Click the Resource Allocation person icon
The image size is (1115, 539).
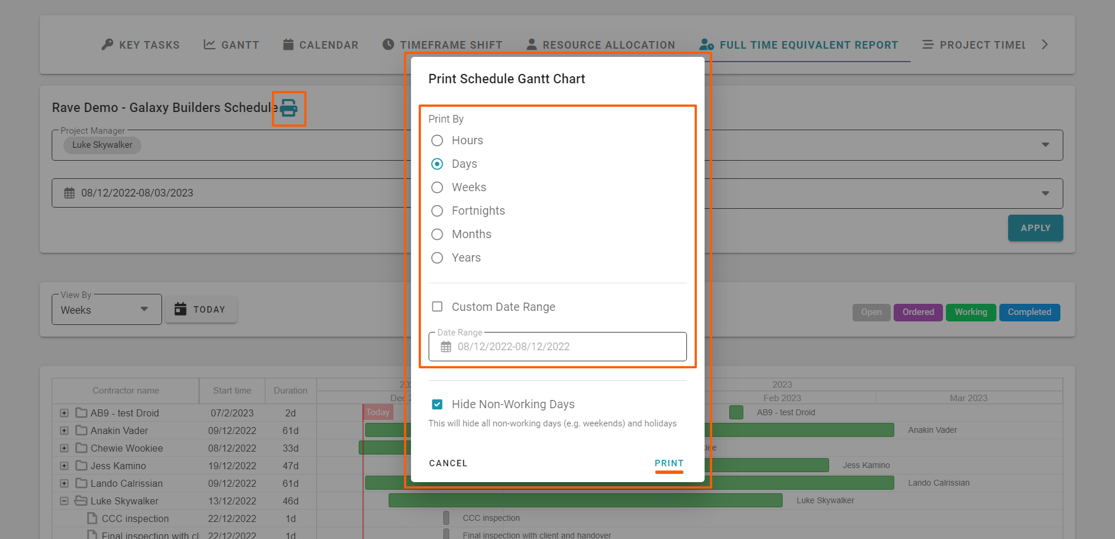[531, 45]
